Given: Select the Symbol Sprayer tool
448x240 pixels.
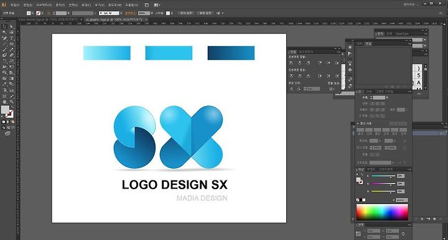Looking at the screenshot, I should pyautogui.click(x=4, y=90).
